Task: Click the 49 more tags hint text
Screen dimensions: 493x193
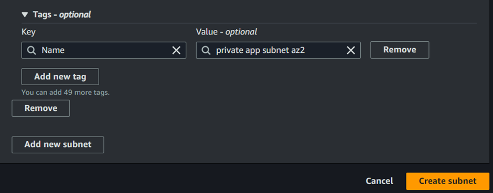Action: (66, 93)
